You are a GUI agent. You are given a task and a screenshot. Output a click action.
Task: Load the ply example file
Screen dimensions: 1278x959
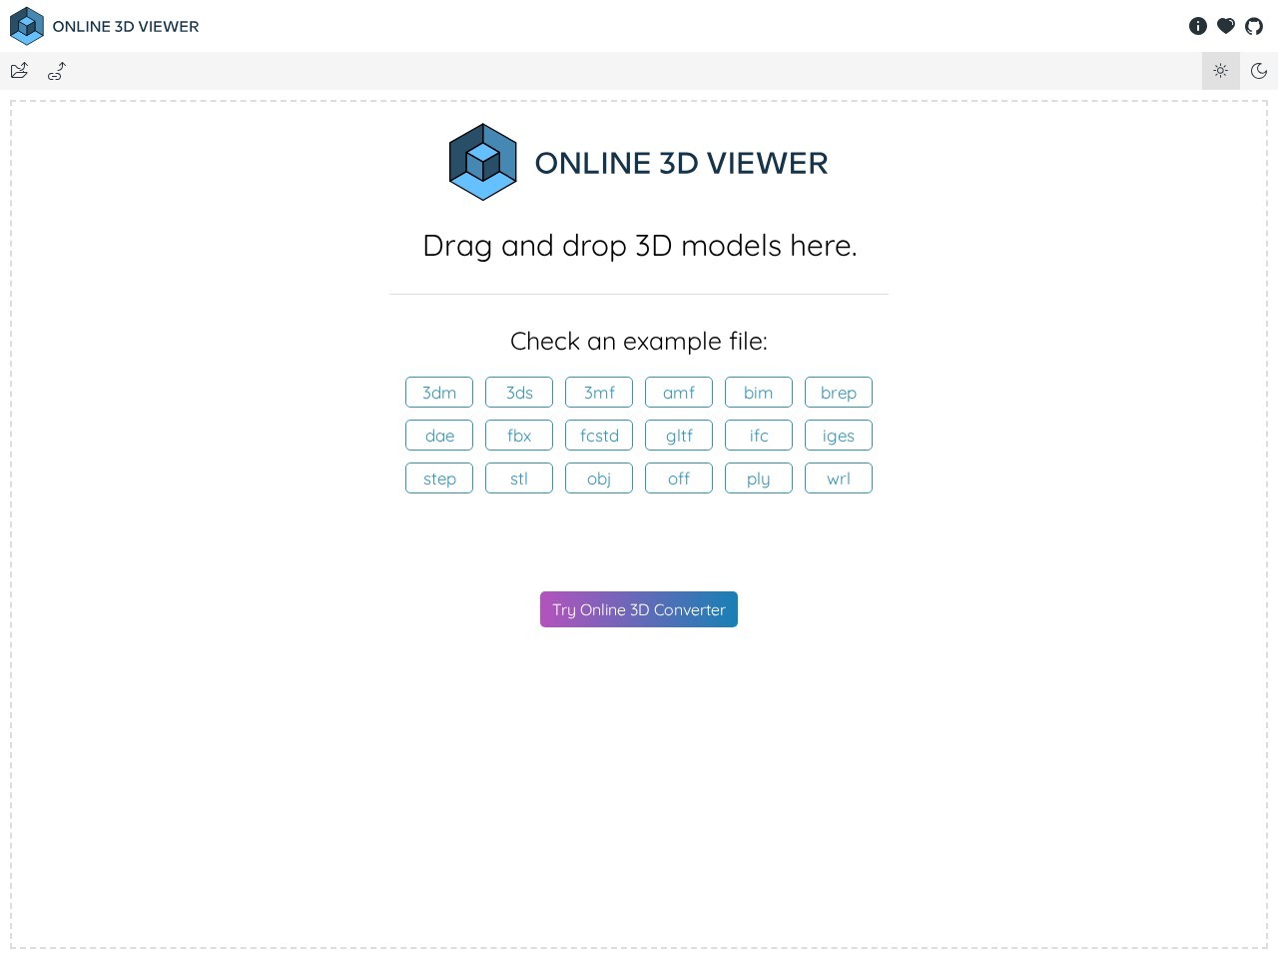click(x=759, y=479)
